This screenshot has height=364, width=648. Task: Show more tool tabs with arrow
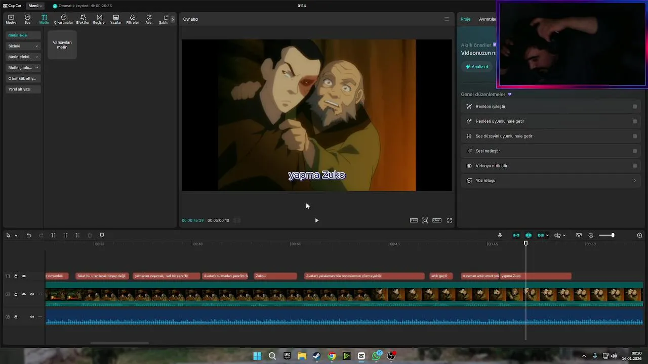click(x=173, y=19)
